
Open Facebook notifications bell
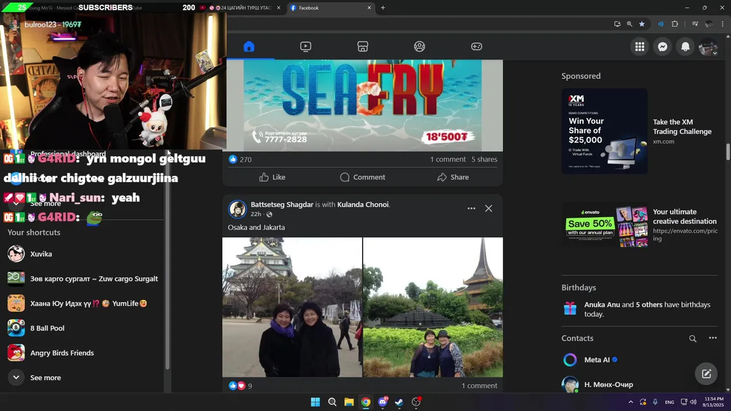[x=685, y=47]
